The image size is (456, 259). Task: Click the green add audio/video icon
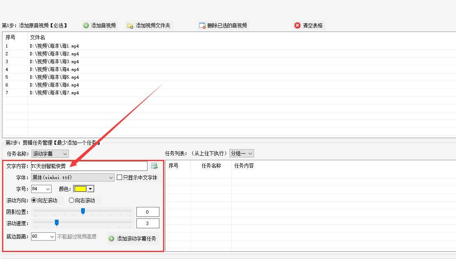[86, 25]
